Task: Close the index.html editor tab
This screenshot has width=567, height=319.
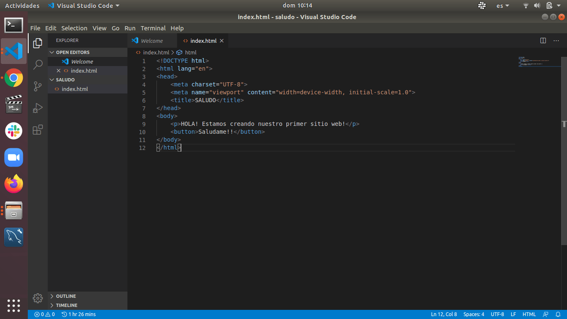Action: tap(222, 41)
